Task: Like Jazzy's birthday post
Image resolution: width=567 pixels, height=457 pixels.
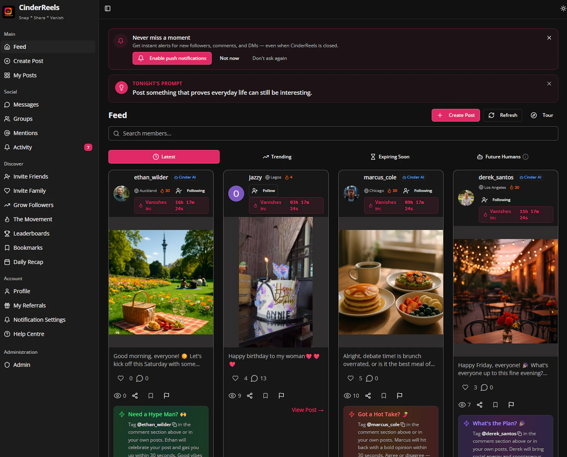Action: (x=235, y=378)
